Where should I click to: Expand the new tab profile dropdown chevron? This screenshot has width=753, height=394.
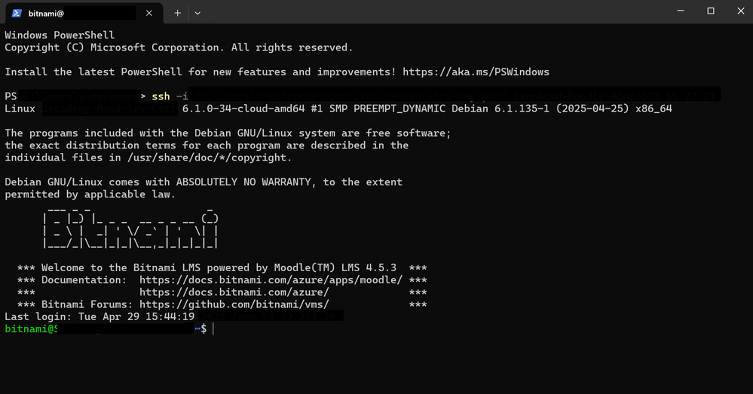click(197, 13)
